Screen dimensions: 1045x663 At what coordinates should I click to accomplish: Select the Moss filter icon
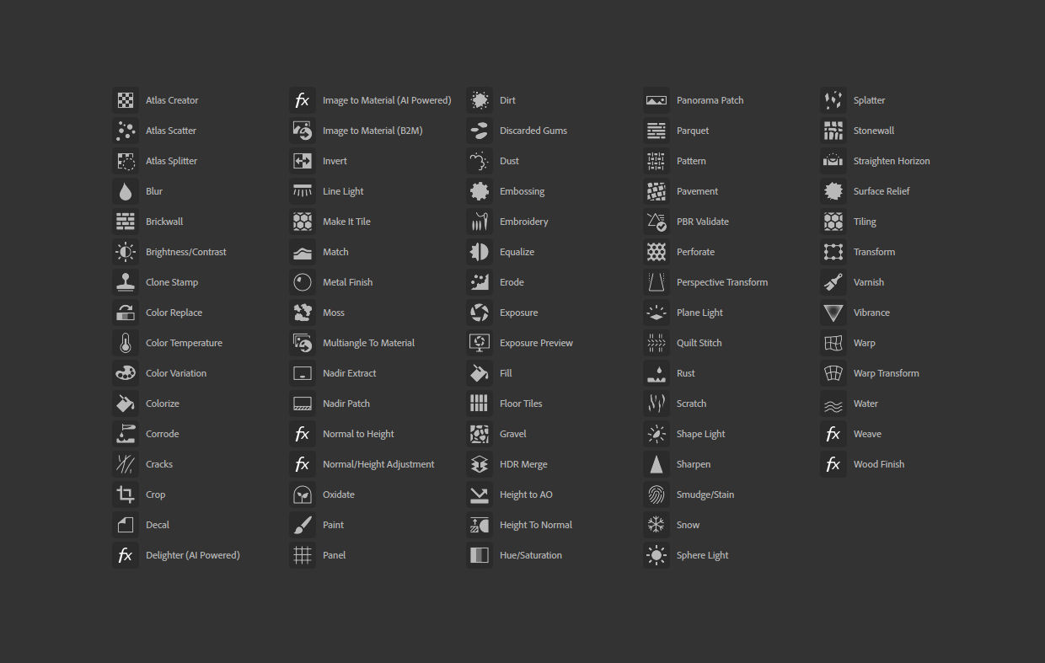303,313
